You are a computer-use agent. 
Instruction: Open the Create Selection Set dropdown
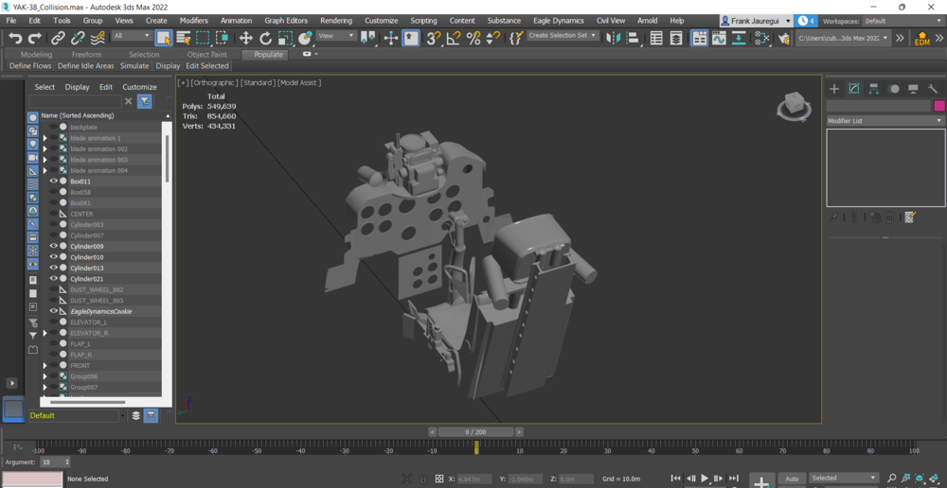pos(563,36)
